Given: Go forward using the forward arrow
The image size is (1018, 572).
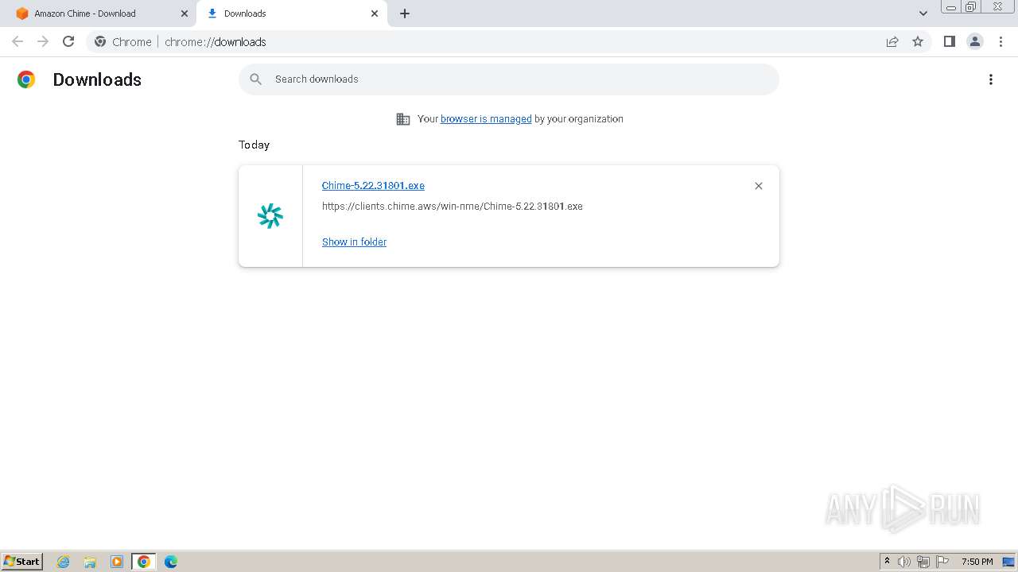Looking at the screenshot, I should pos(43,41).
